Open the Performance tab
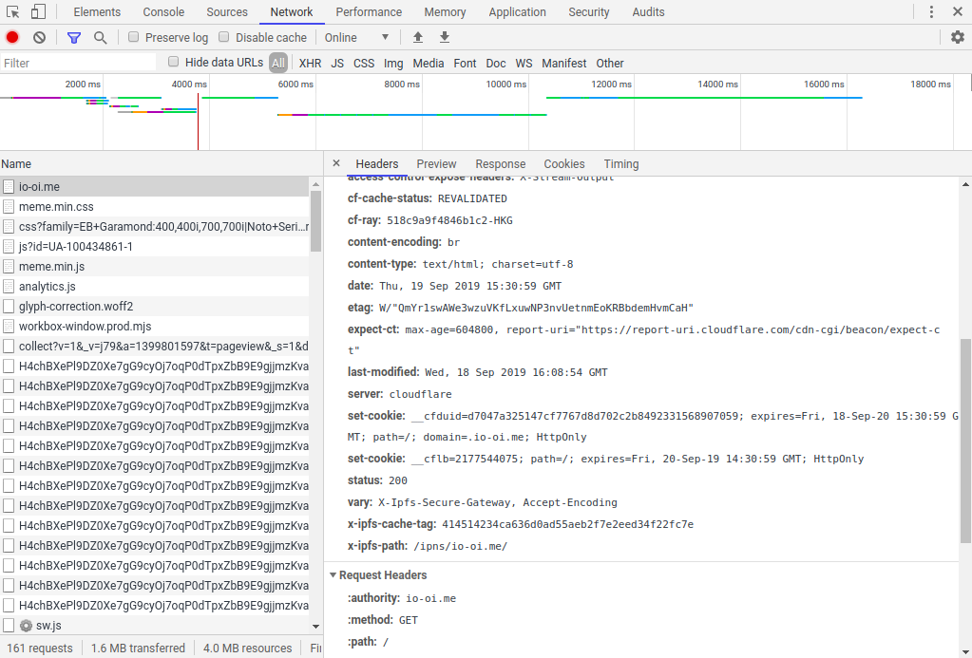972x658 pixels. click(x=369, y=11)
